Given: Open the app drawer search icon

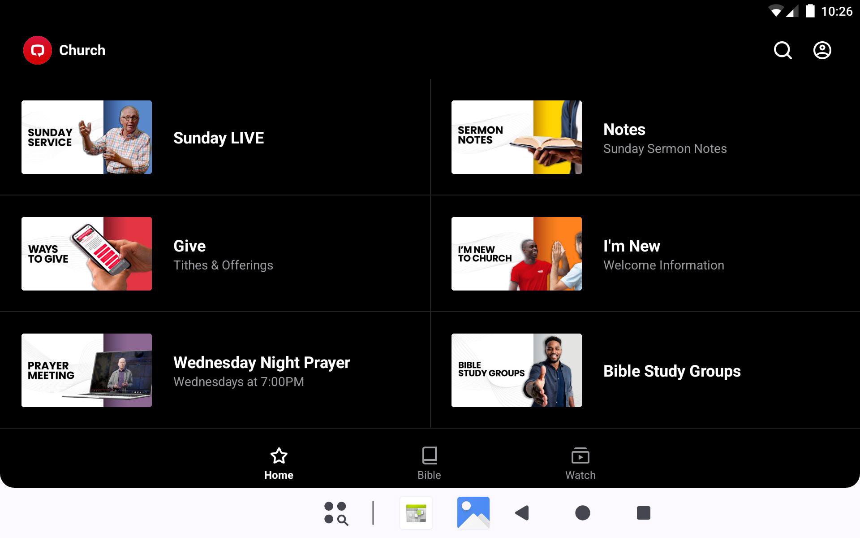Looking at the screenshot, I should 336,513.
